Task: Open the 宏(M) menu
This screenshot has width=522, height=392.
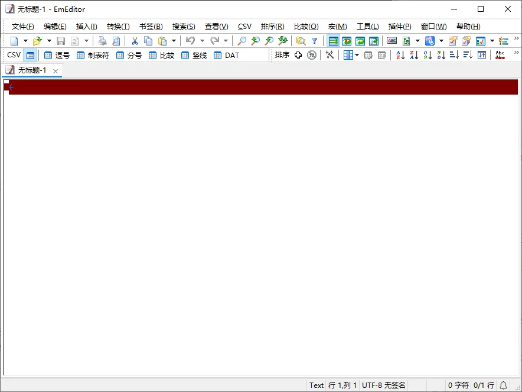Action: point(337,27)
